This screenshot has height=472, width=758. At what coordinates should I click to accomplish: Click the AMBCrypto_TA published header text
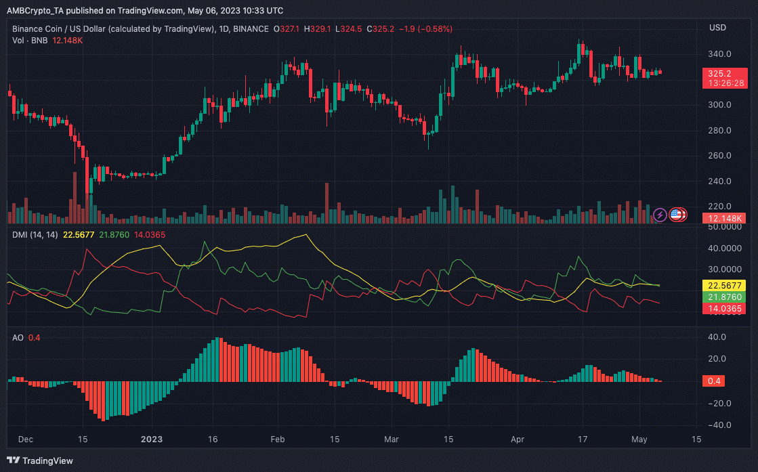[x=145, y=11]
